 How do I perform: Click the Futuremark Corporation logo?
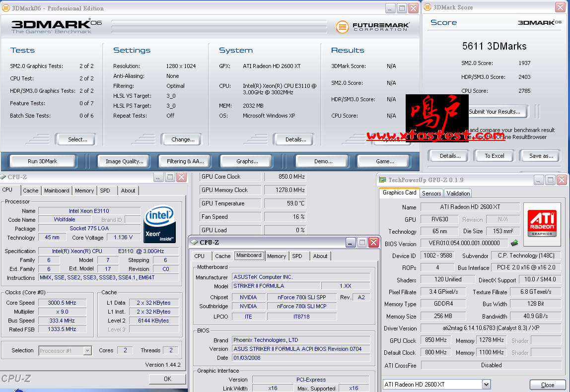pyautogui.click(x=372, y=27)
